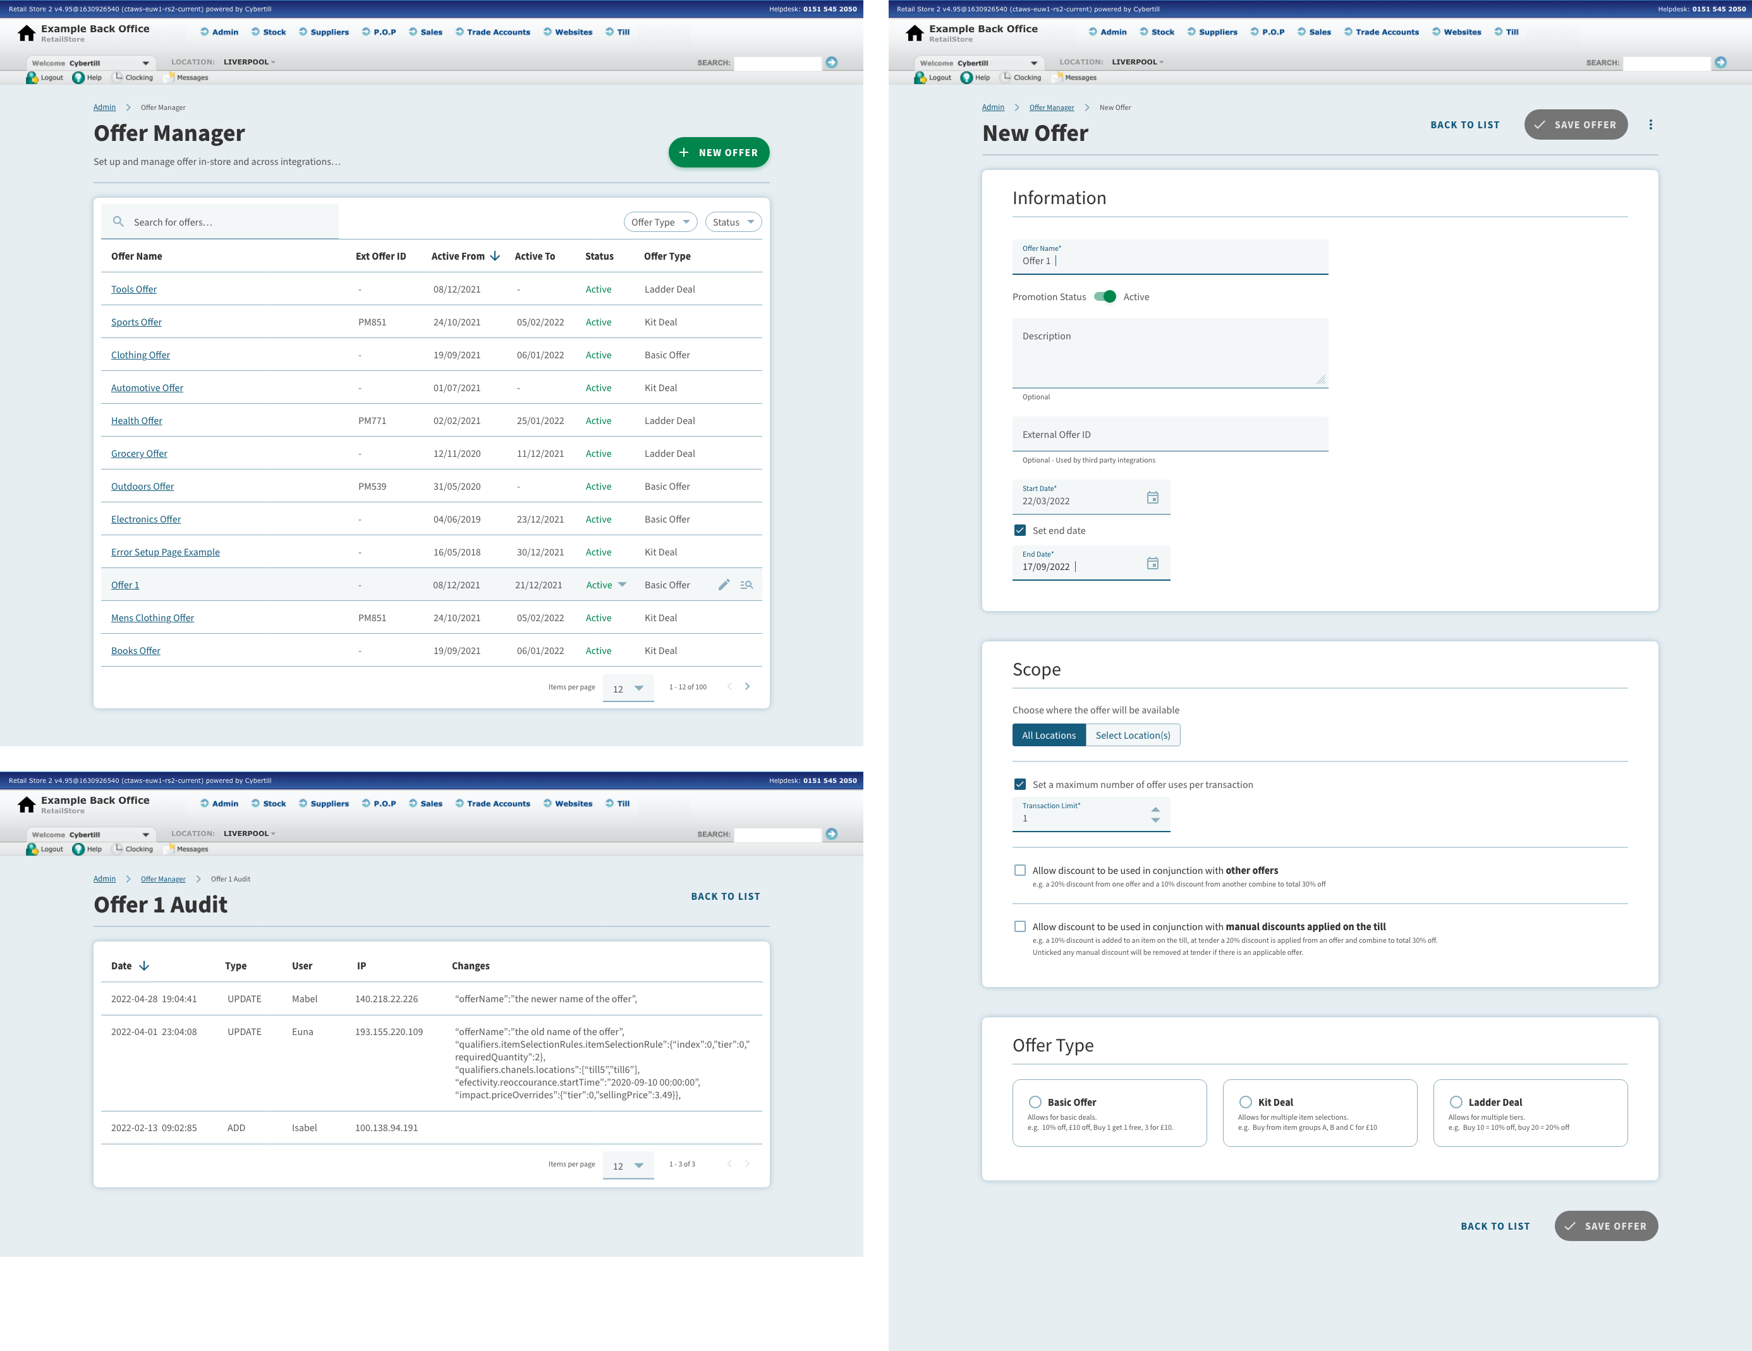Open the Stock menu on New Offer page
Viewport: 1752px width, 1351px height.
coord(1157,32)
